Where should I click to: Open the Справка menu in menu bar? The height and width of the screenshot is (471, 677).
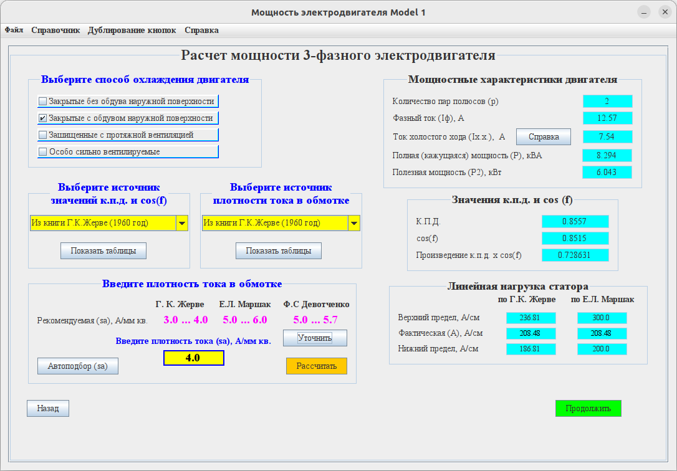pos(201,30)
